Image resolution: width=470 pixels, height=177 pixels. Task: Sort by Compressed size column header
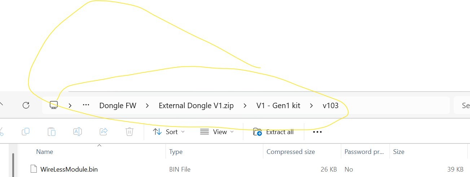291,152
